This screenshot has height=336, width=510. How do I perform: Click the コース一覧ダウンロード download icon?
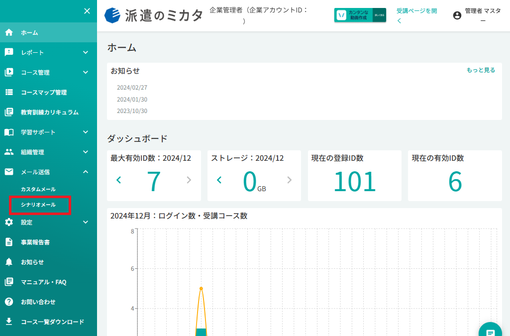pos(9,322)
